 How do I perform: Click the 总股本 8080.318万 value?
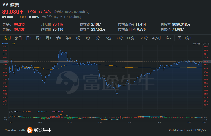pyautogui.click(x=181, y=25)
